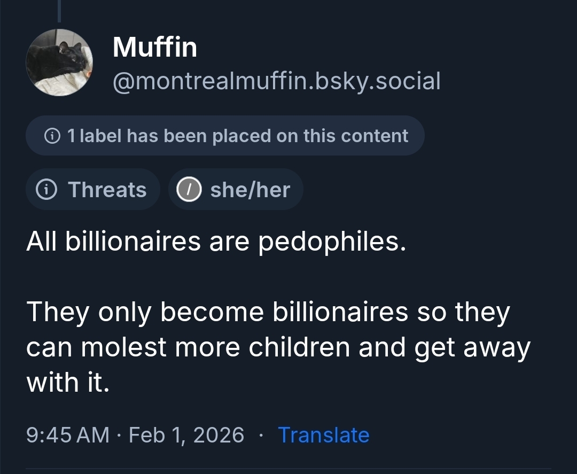The width and height of the screenshot is (577, 474).
Task: Open the @montrealmuffin.bsky.social handle
Action: (x=276, y=81)
